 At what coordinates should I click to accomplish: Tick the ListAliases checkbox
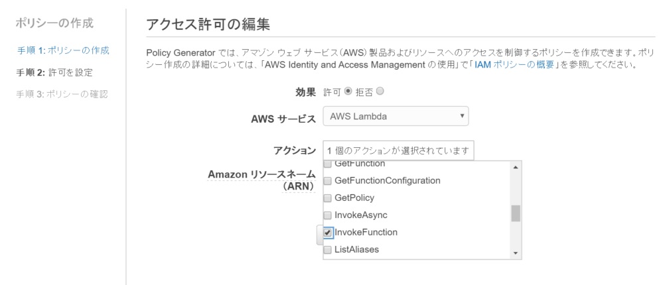coord(327,250)
